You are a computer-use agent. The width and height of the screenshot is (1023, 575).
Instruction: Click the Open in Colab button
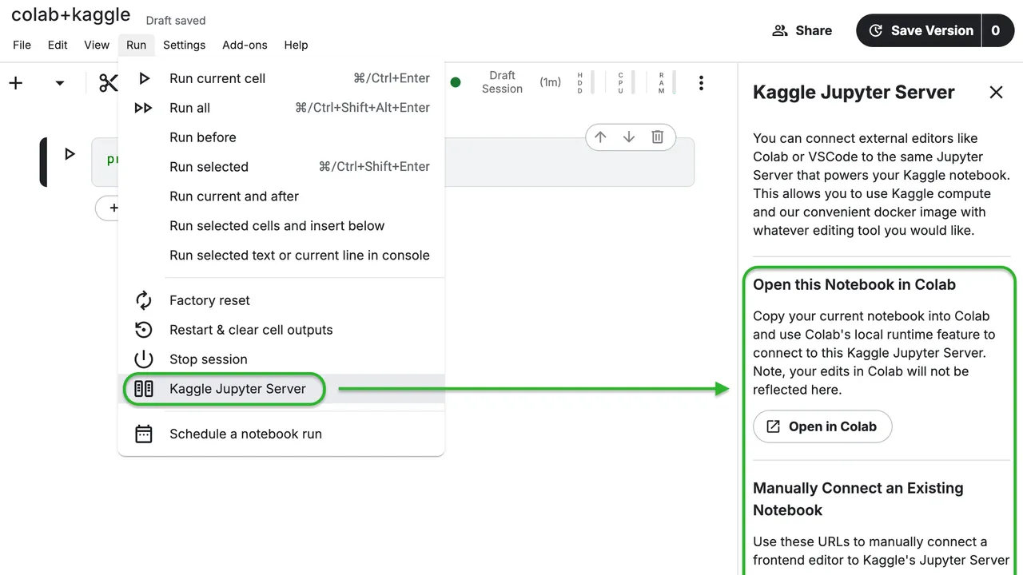822,426
